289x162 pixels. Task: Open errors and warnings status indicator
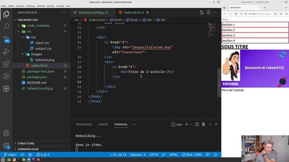[43, 155]
